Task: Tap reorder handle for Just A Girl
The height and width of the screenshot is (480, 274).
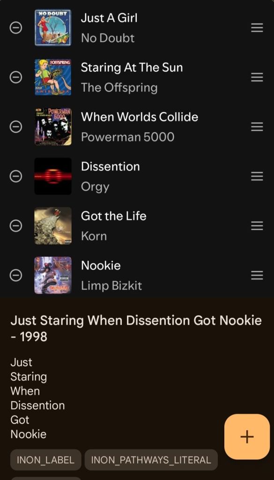Action: coord(257,28)
